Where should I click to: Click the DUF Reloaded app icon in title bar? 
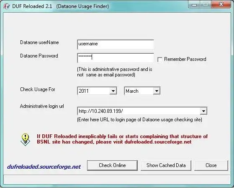pyautogui.click(x=6, y=6)
